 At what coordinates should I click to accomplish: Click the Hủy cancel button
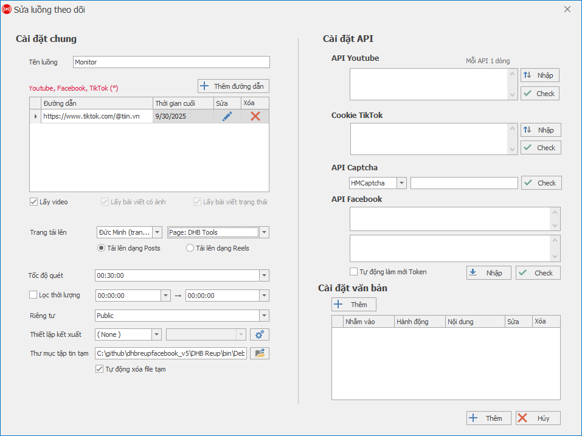pos(538,418)
